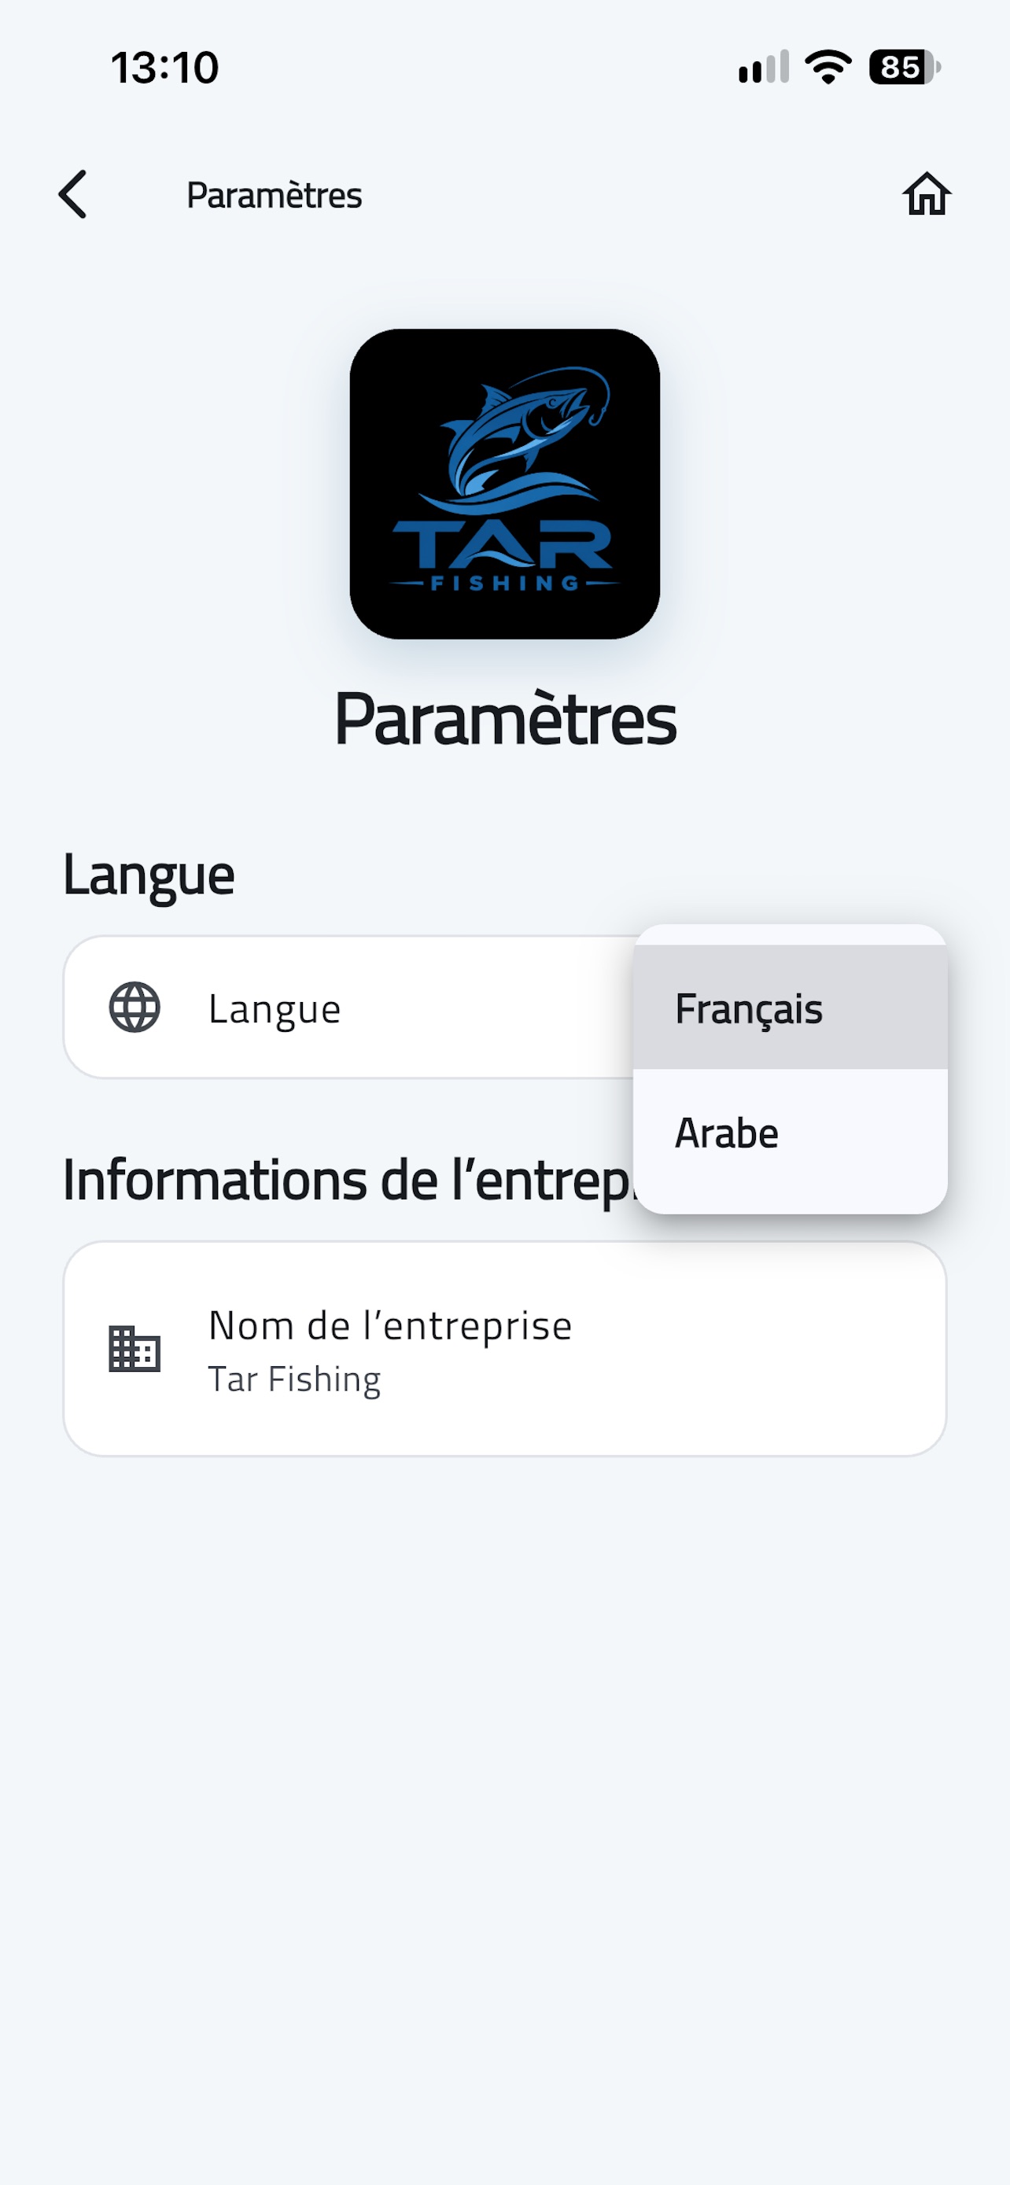Tap the Langue label text in row
The image size is (1010, 2185).
274,1009
